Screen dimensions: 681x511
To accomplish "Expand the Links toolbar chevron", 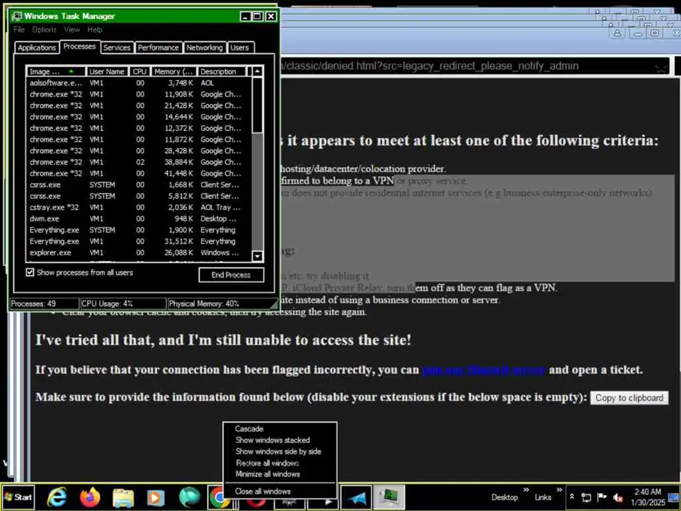I will [x=559, y=490].
